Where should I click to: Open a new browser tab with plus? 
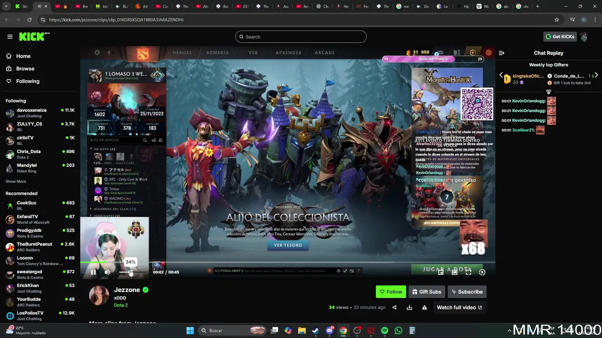pos(538,6)
